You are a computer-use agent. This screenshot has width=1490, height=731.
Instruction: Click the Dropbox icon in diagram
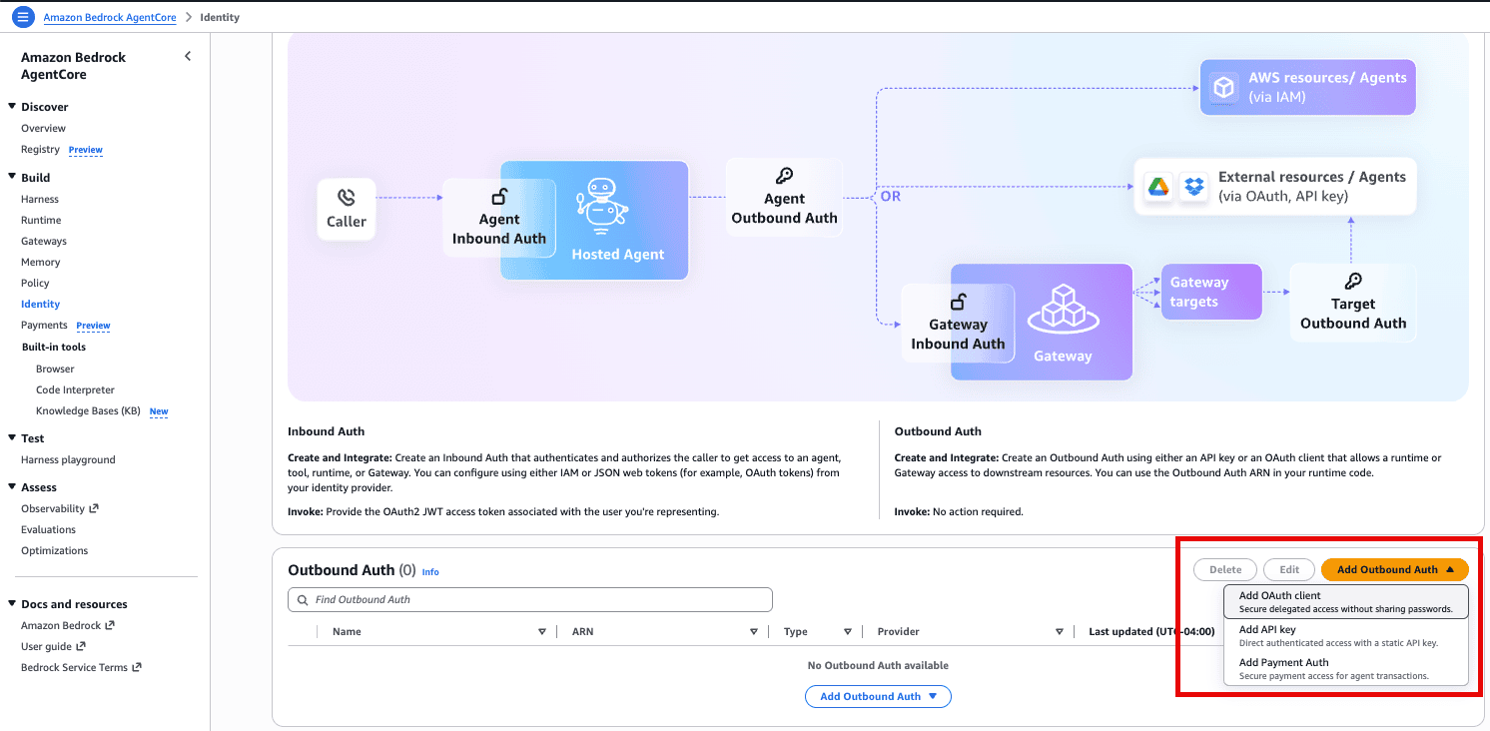(x=1193, y=186)
